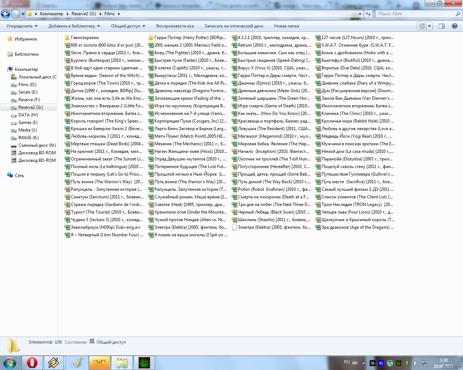This screenshot has width=463, height=370.
Task: Open 'Добавить в библиотеку' dropdown
Action: point(74,26)
